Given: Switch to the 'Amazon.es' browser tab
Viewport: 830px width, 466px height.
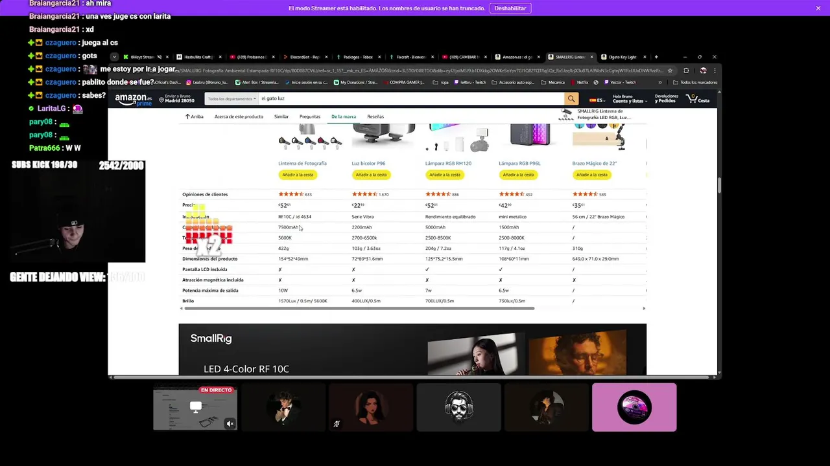Looking at the screenshot, I should (518, 57).
